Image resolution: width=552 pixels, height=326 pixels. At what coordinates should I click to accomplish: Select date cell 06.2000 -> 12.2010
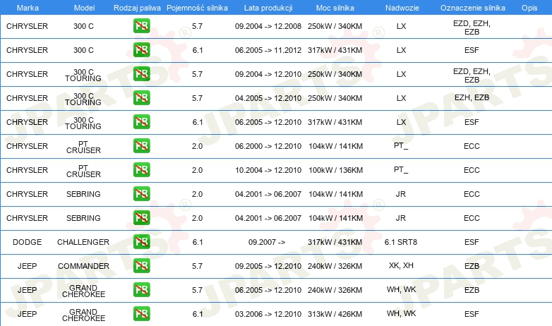pyautogui.click(x=268, y=146)
